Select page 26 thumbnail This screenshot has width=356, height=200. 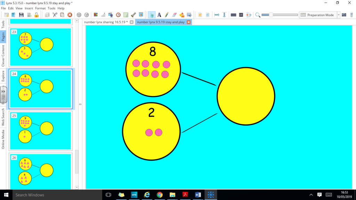pyautogui.click(x=41, y=172)
